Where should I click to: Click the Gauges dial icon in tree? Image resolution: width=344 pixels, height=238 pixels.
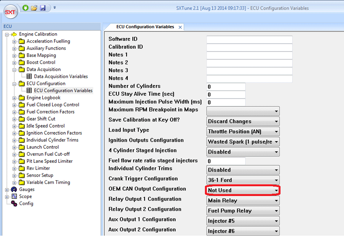[x=14, y=189]
